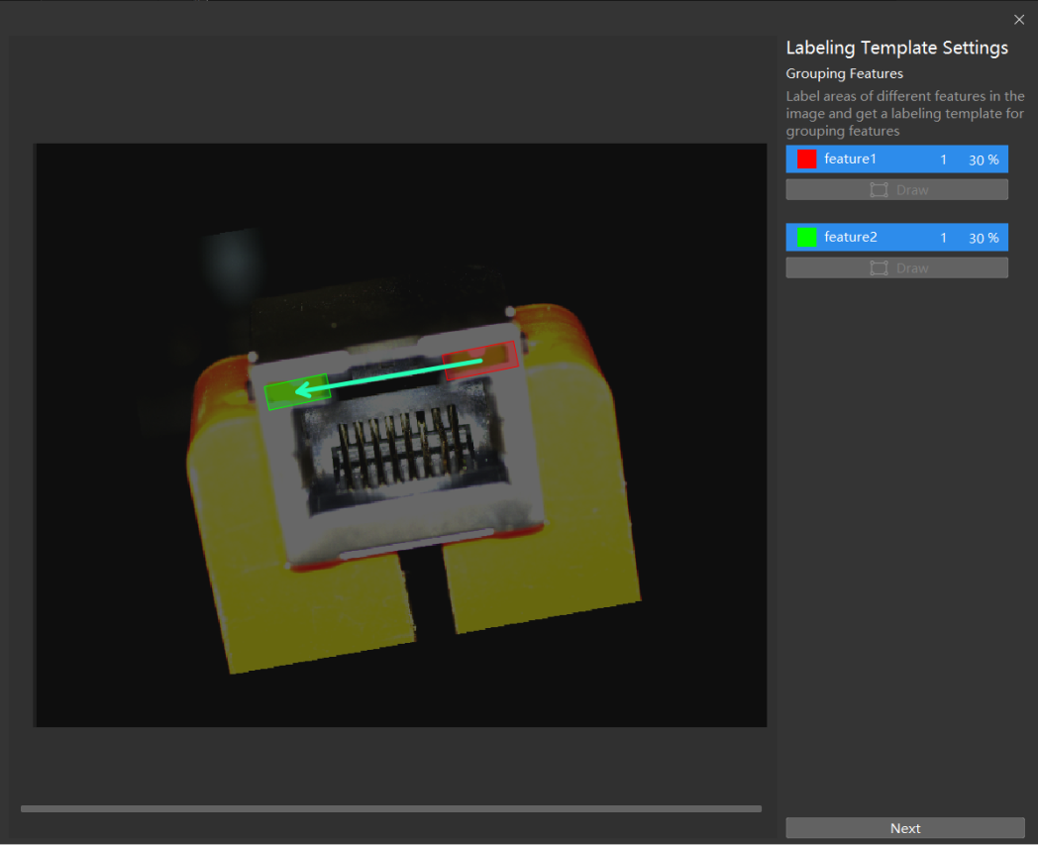Click the cyan arrow linking the features

(396, 374)
